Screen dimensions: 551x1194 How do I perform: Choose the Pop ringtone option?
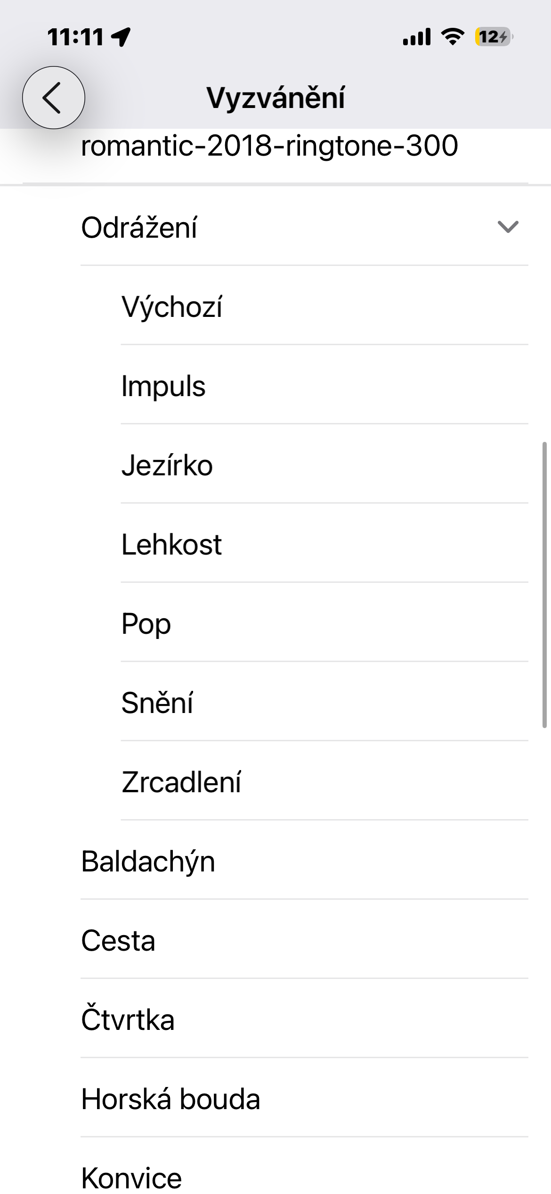pyautogui.click(x=146, y=624)
